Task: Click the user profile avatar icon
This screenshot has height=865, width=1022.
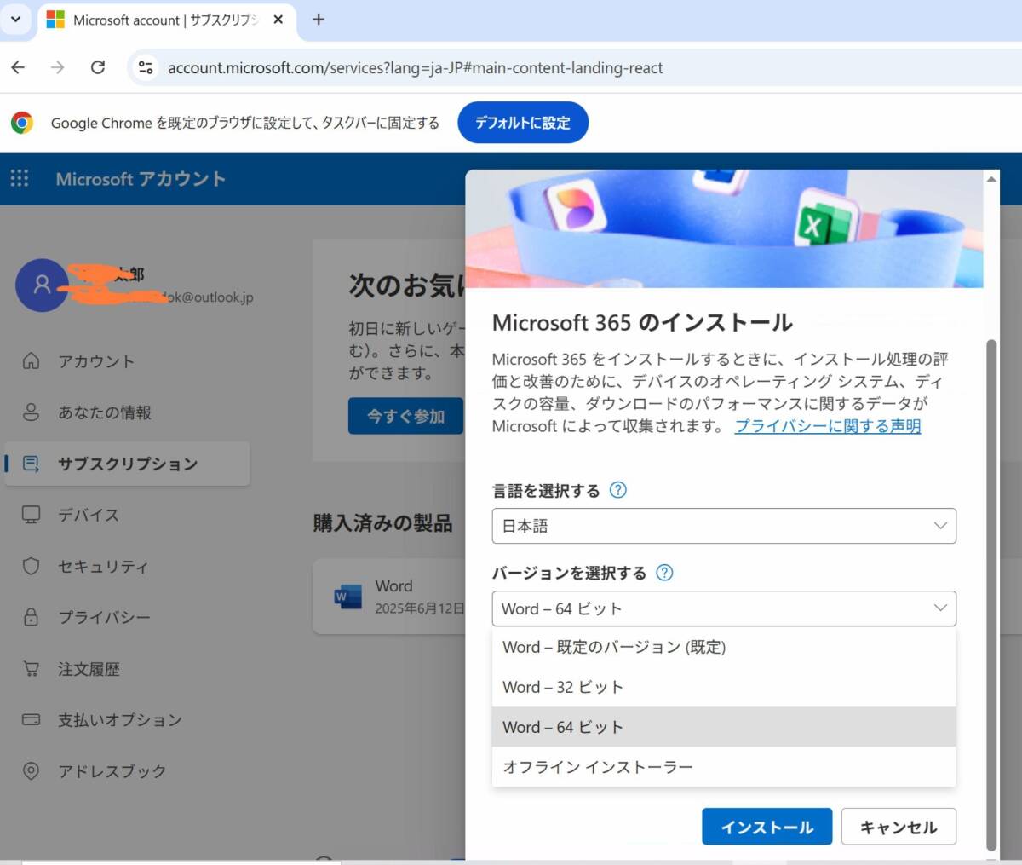Action: point(42,285)
